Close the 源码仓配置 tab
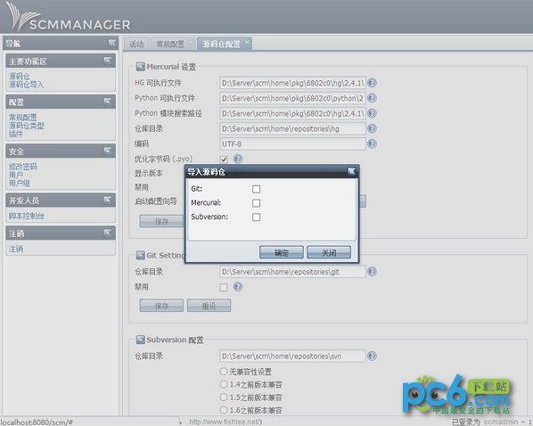The height and width of the screenshot is (426, 533). [247, 42]
